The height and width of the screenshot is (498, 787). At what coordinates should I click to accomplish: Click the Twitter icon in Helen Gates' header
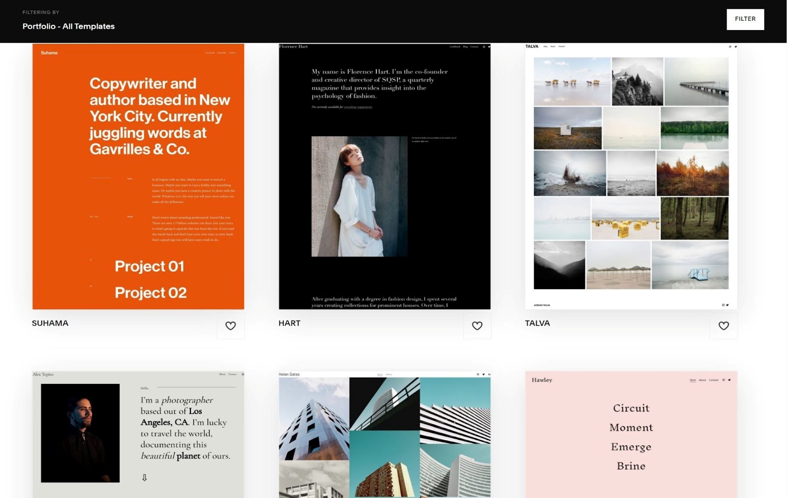[484, 374]
